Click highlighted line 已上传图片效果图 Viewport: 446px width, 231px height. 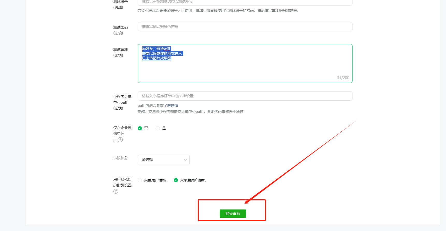(x=157, y=58)
